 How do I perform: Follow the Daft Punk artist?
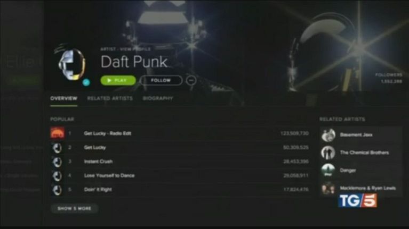click(x=161, y=80)
